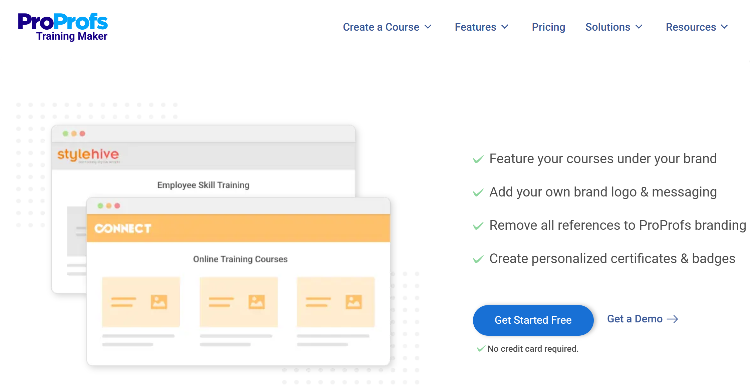Viewport: 750px width, 386px height.
Task: Click the checkmark next to Add your own brand logo
Action: [x=478, y=193]
